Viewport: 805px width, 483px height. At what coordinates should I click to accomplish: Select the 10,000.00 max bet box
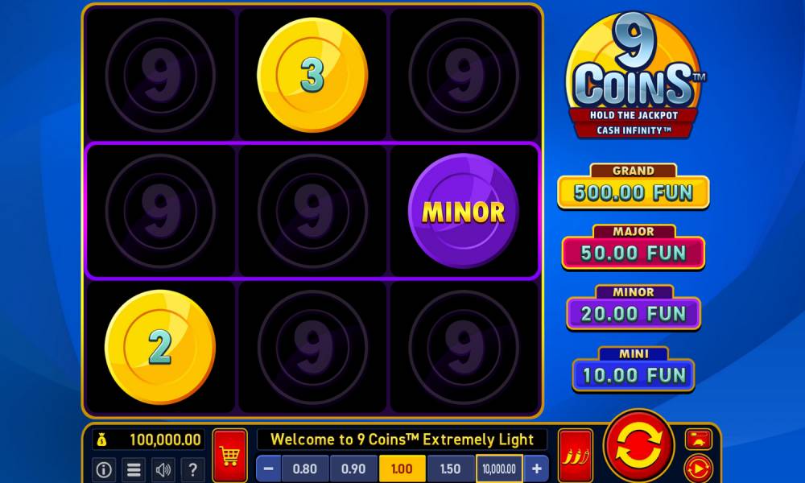[x=499, y=469]
